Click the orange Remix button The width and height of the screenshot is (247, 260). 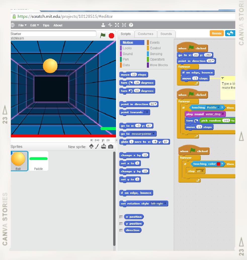[x=217, y=33]
